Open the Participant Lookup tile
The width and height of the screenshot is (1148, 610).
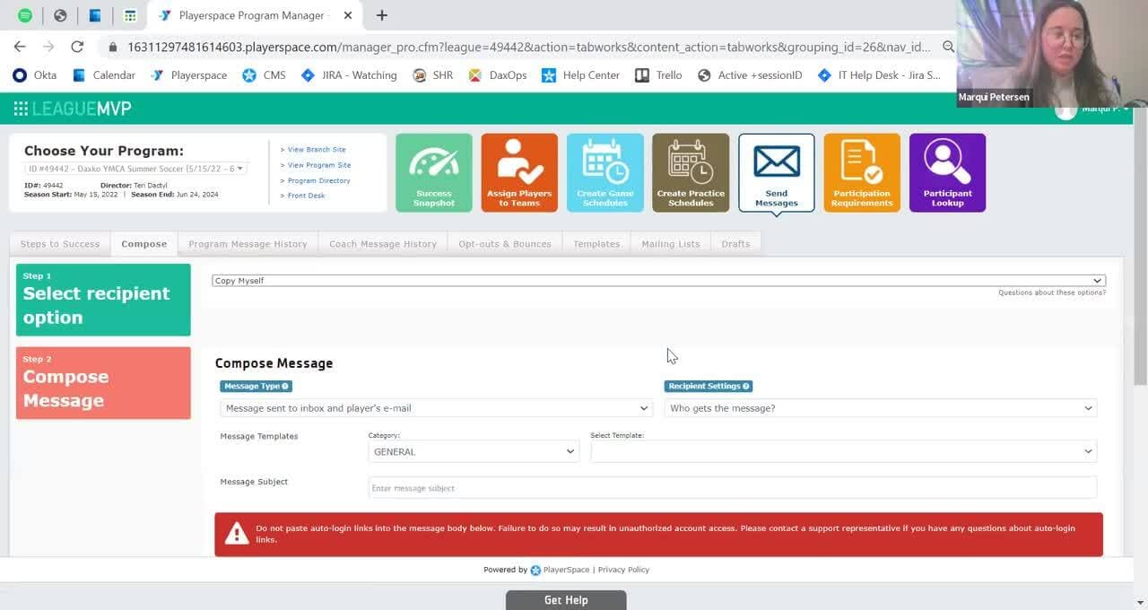coord(947,172)
